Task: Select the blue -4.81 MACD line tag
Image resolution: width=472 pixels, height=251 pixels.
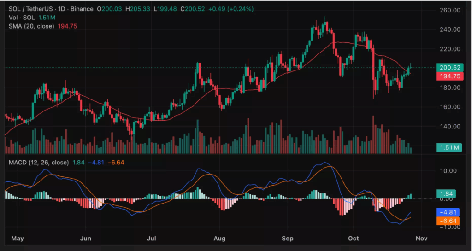Action: (447, 213)
